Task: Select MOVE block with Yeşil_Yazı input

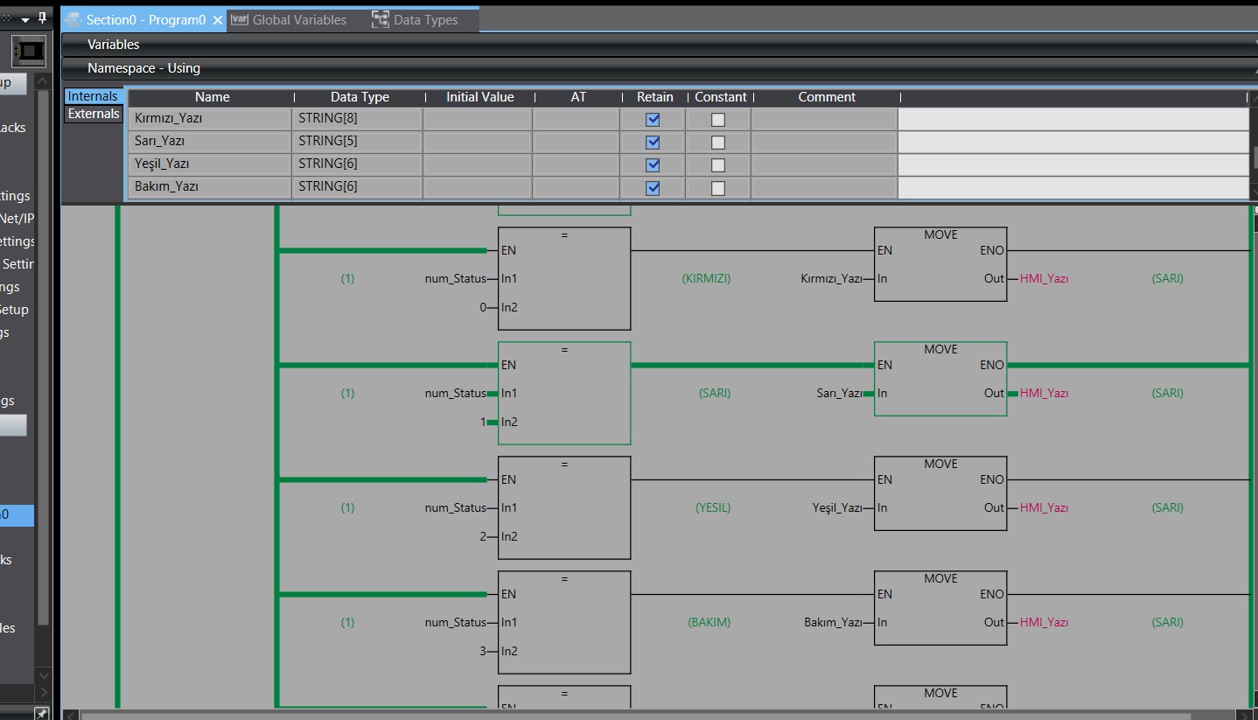Action: coord(940,493)
